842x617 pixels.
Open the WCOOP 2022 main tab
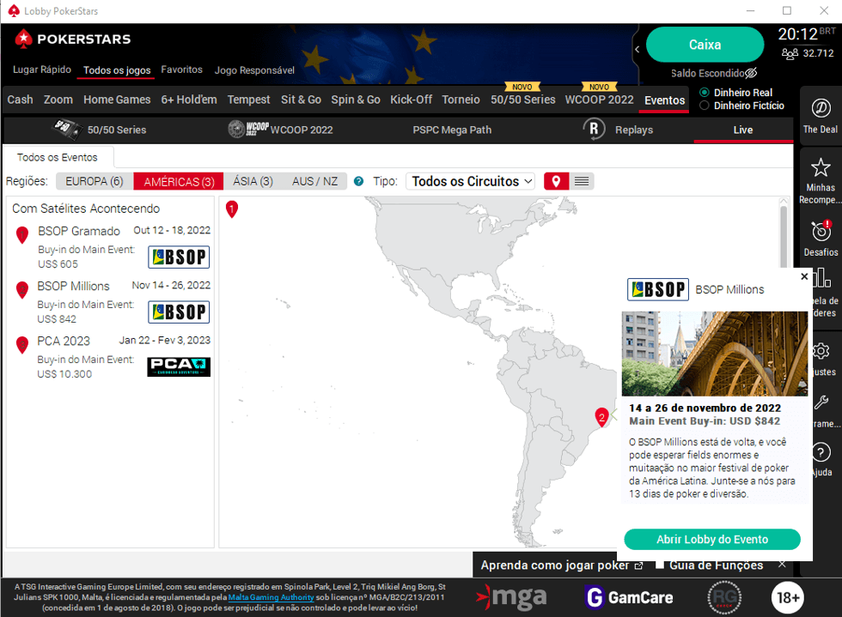coord(600,100)
